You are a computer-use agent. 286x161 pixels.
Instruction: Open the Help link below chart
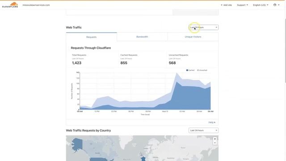(x=212, y=122)
